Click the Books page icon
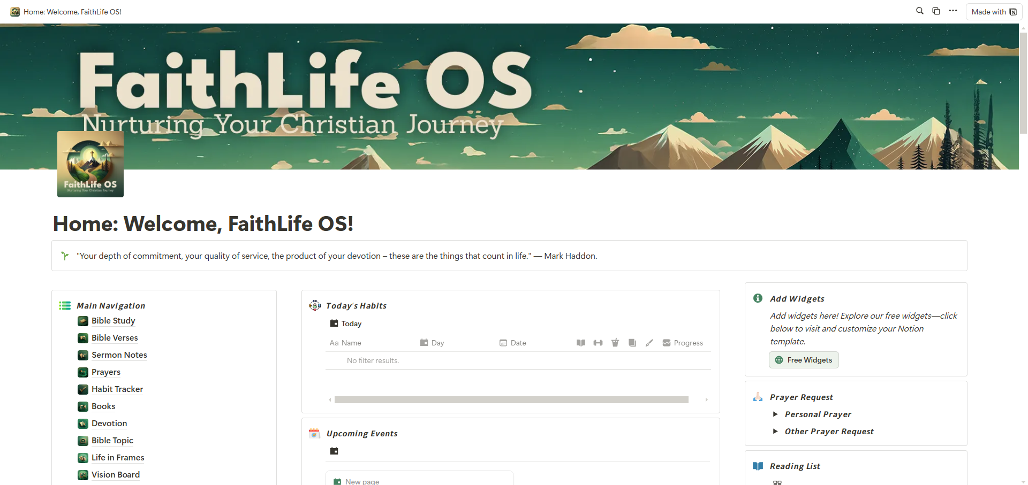The image size is (1028, 485). point(83,406)
